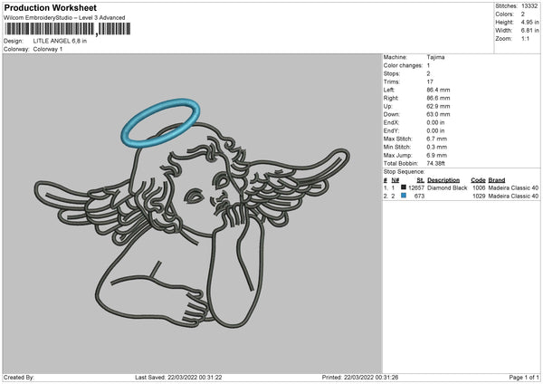Select the Left value 86.4 mm
543x384 pixels.
pos(438,90)
